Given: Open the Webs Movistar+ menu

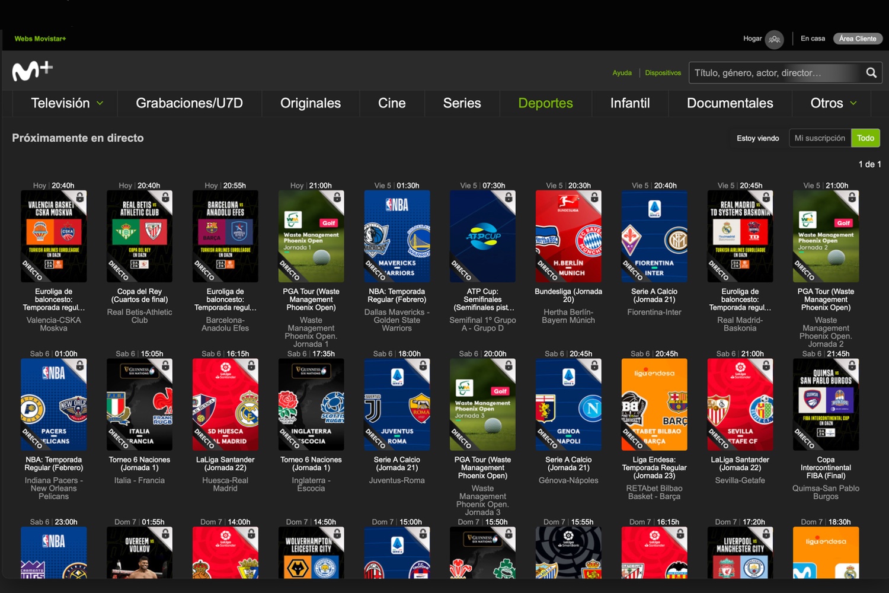Looking at the screenshot, I should [40, 39].
